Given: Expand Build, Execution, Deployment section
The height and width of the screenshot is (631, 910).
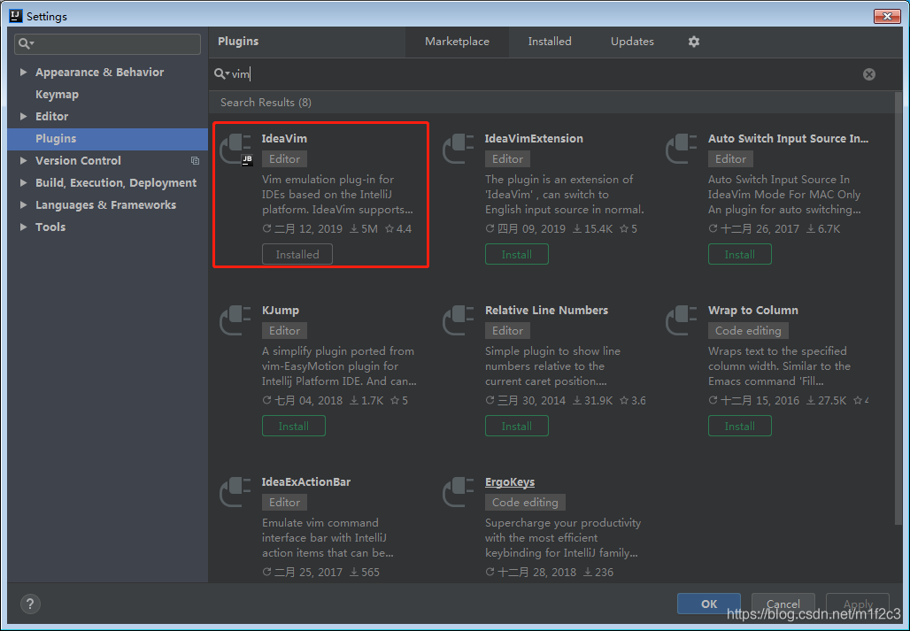Looking at the screenshot, I should pyautogui.click(x=23, y=182).
